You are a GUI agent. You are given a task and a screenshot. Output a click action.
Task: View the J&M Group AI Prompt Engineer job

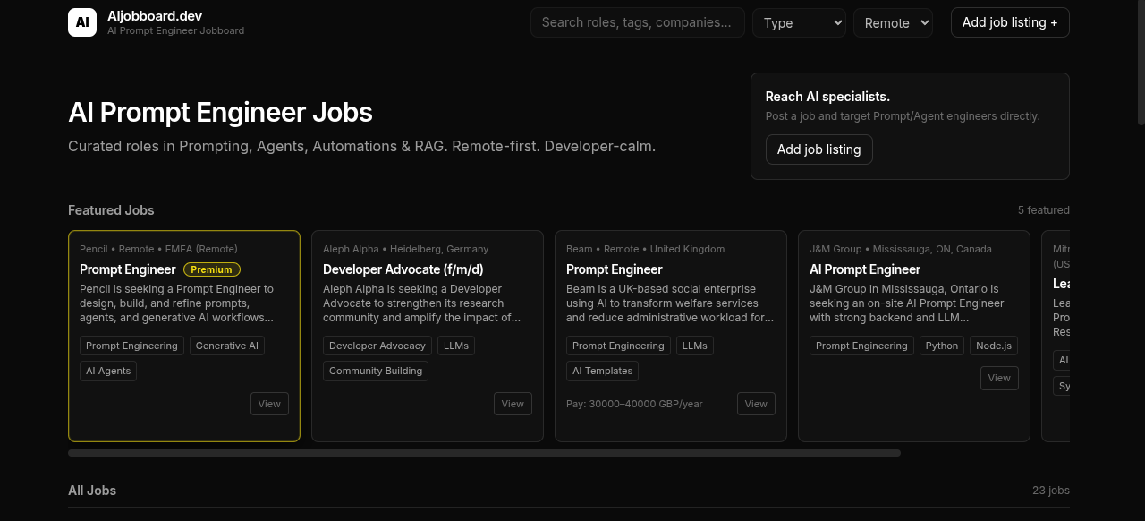(999, 378)
